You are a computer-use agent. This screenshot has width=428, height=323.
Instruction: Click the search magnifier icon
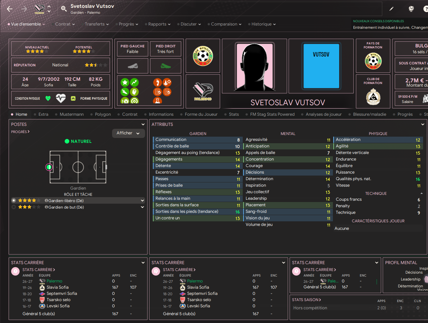(64, 9)
